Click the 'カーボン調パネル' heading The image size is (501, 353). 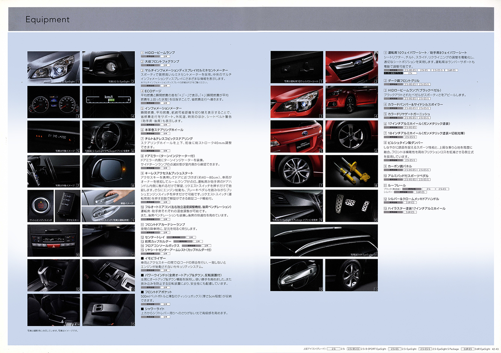[400, 166]
